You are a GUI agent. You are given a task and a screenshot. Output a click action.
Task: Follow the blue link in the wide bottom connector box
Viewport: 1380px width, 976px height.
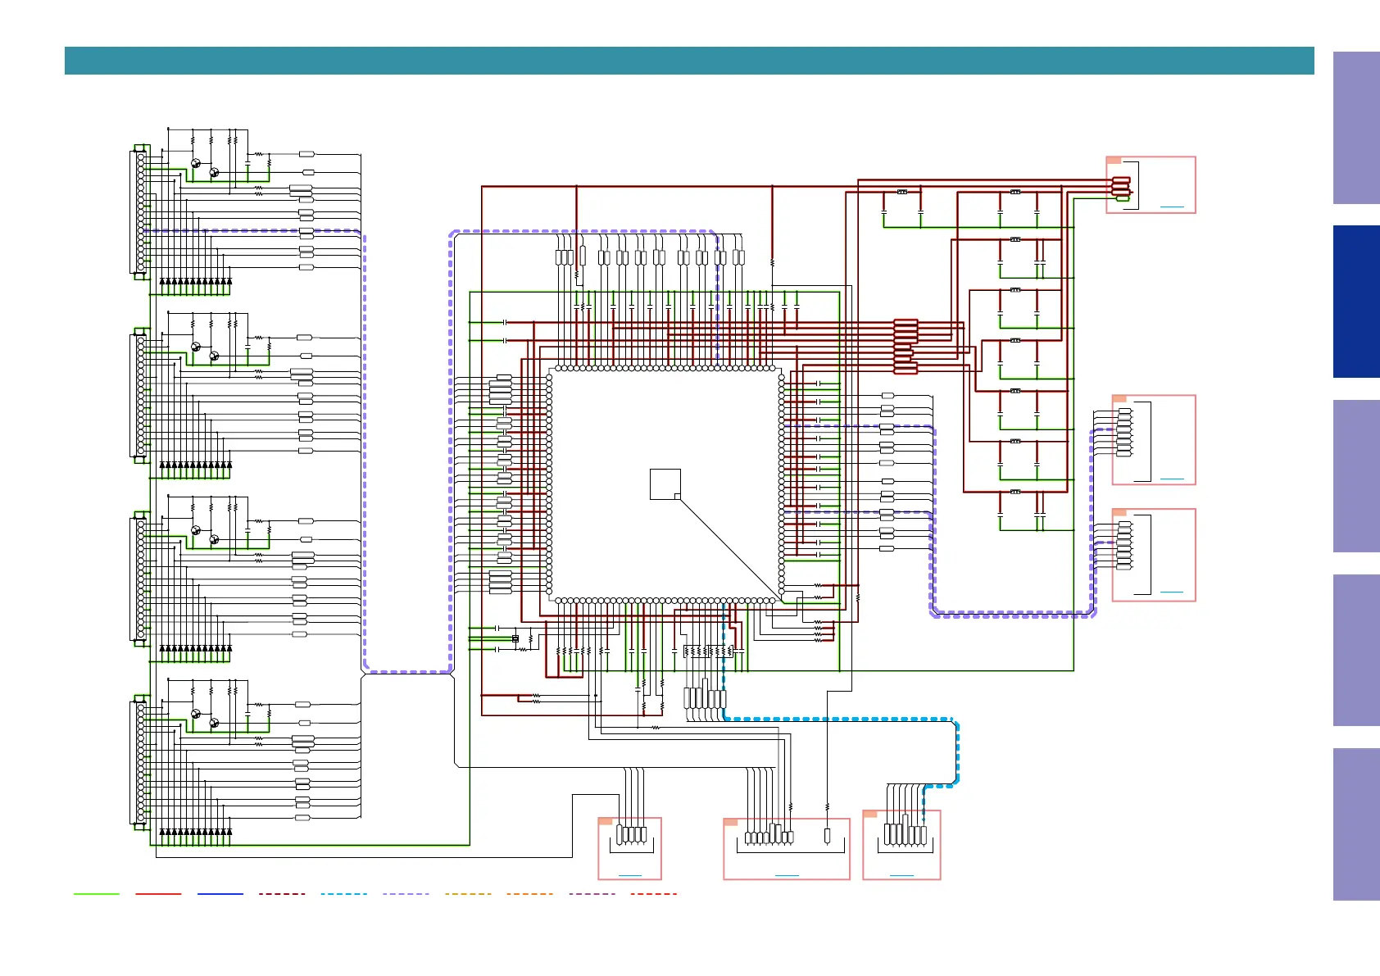point(787,875)
